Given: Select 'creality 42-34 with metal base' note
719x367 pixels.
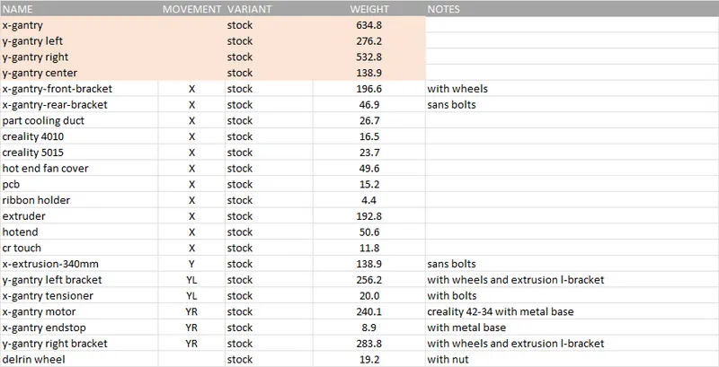Looking at the screenshot, I should 500,311.
